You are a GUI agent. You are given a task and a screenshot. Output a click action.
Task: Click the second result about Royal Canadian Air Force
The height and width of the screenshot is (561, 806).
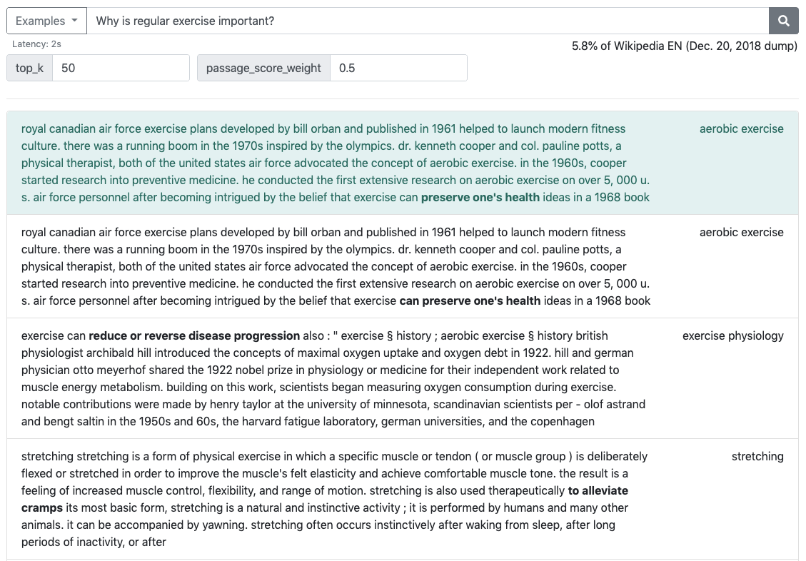(x=336, y=266)
